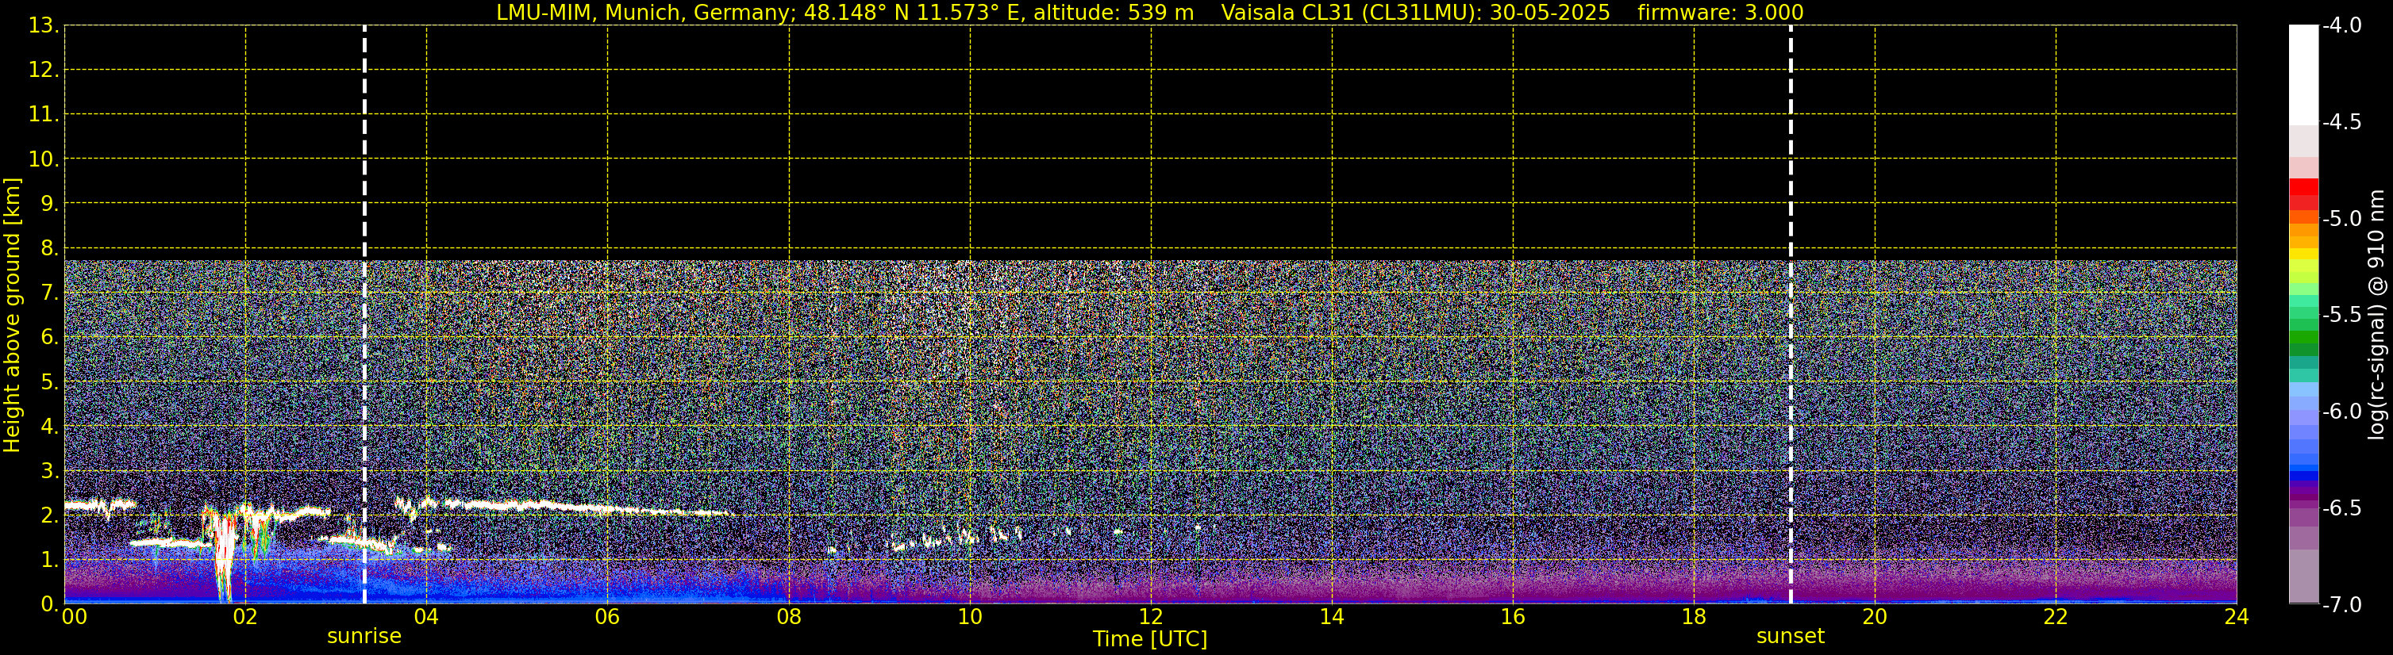Click the -5.0 colorbar tick label
Image resolution: width=2393 pixels, height=655 pixels.
(2341, 219)
